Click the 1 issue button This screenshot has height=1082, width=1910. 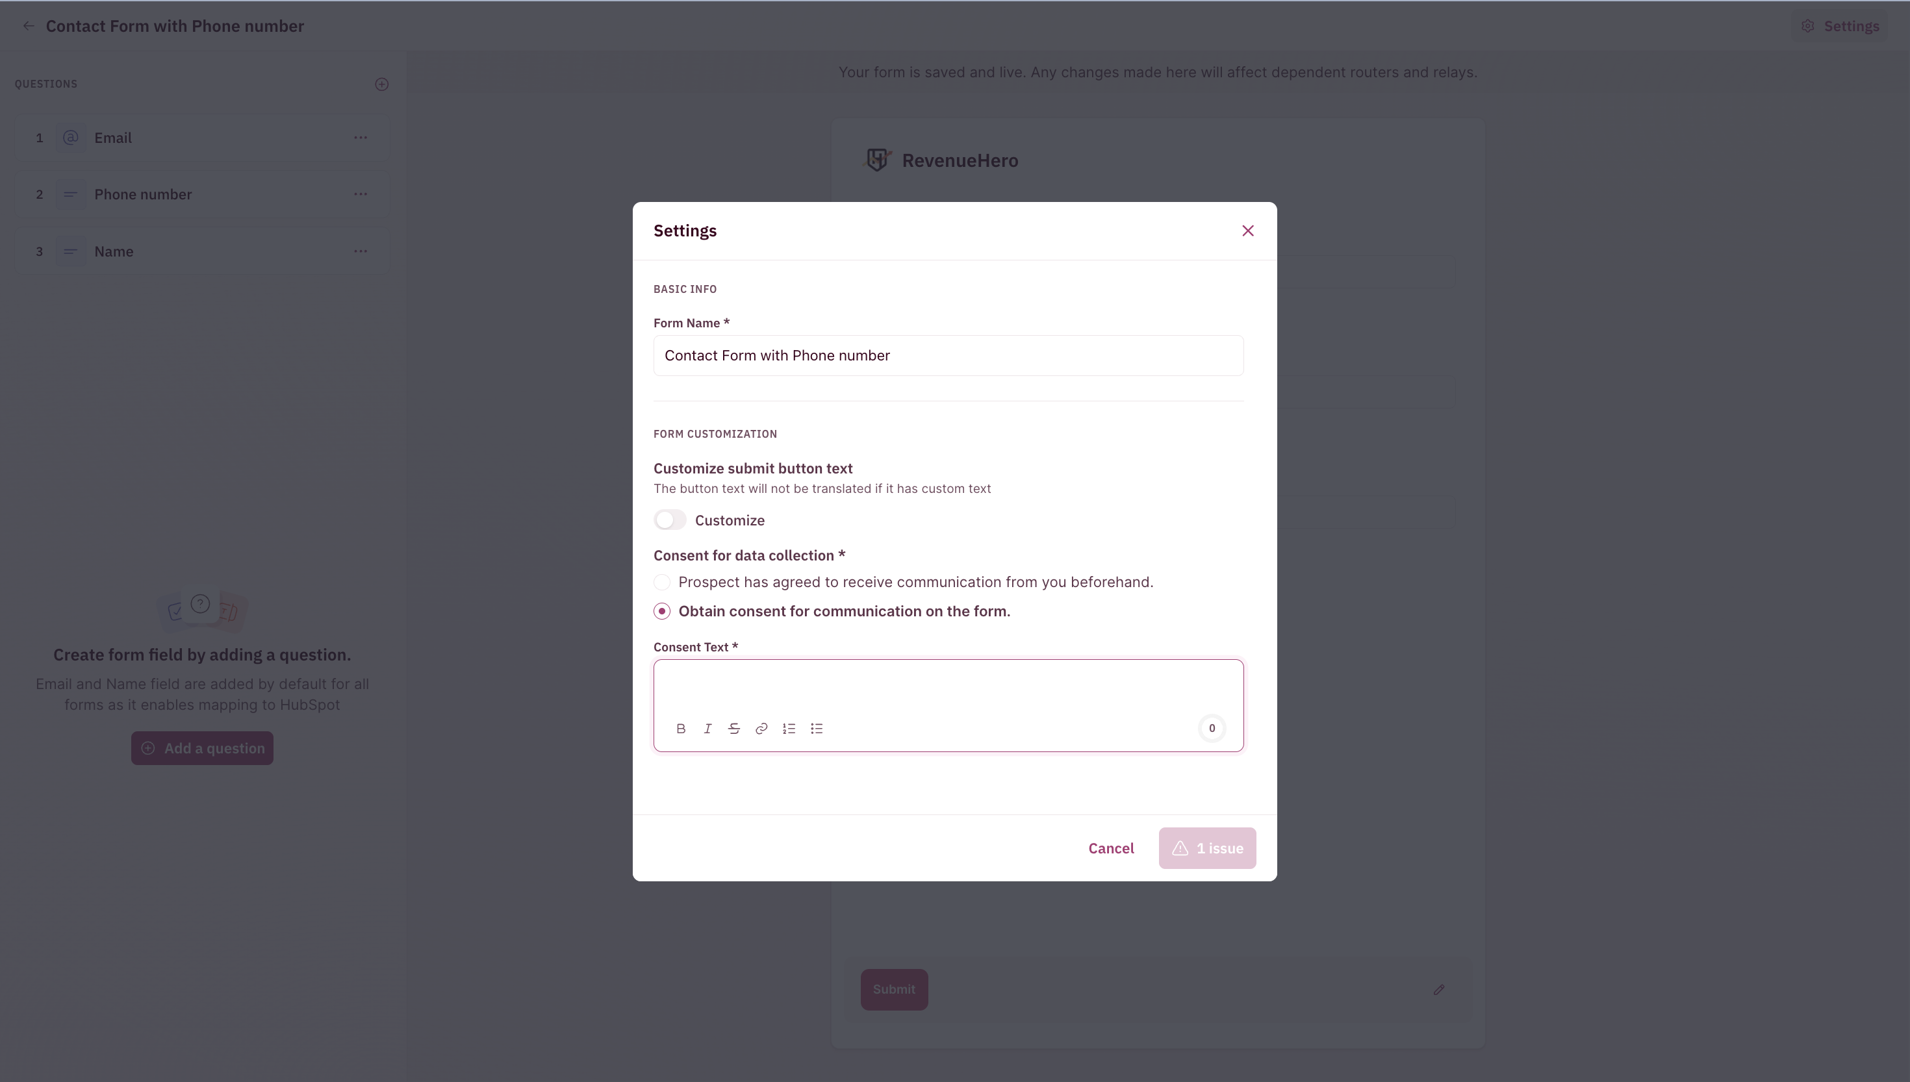point(1207,848)
